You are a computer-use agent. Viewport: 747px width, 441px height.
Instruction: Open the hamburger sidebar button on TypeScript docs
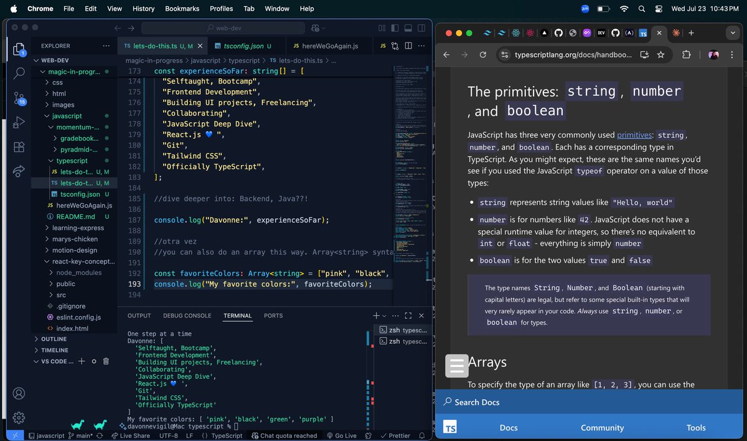tap(457, 366)
